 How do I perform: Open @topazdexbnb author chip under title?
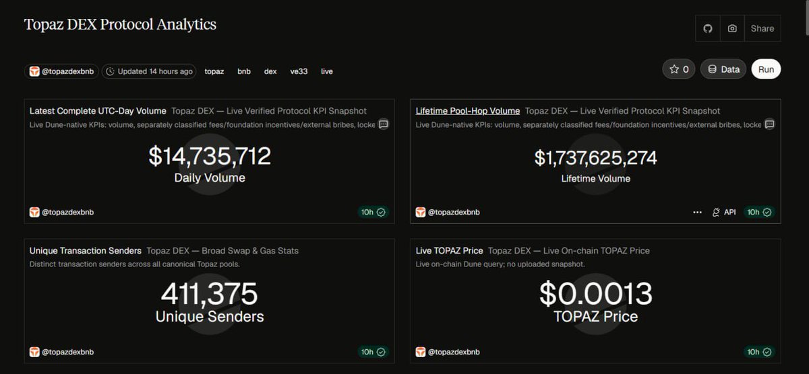point(61,71)
